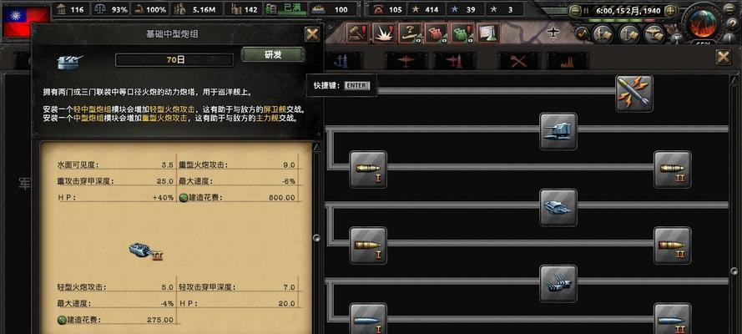Image resolution: width=742 pixels, height=334 pixels.
Task: Select the triple-barrel secondary battery technology node
Action: 558,284
